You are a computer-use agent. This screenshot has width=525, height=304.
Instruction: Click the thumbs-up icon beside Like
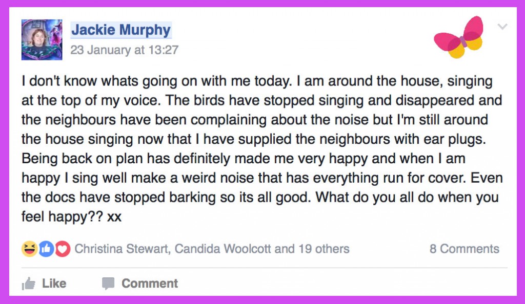(29, 284)
